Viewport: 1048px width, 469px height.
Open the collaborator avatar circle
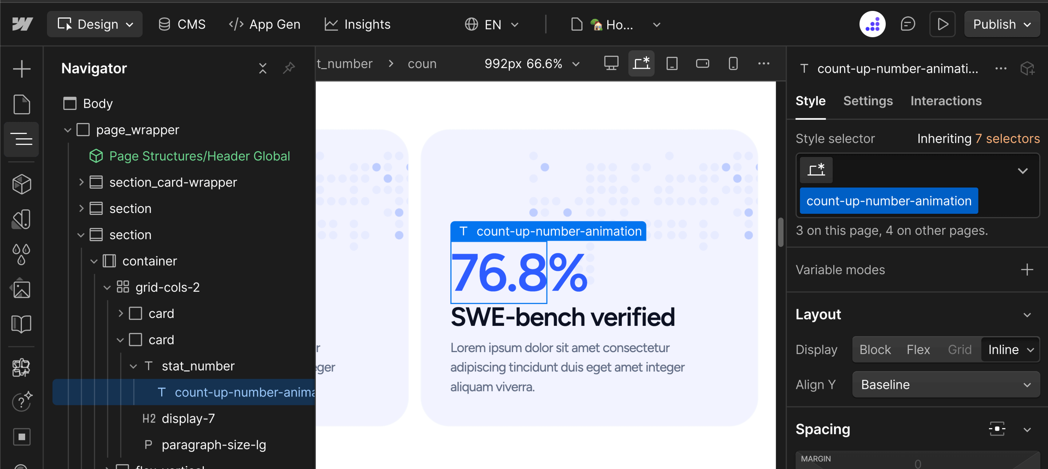point(872,24)
